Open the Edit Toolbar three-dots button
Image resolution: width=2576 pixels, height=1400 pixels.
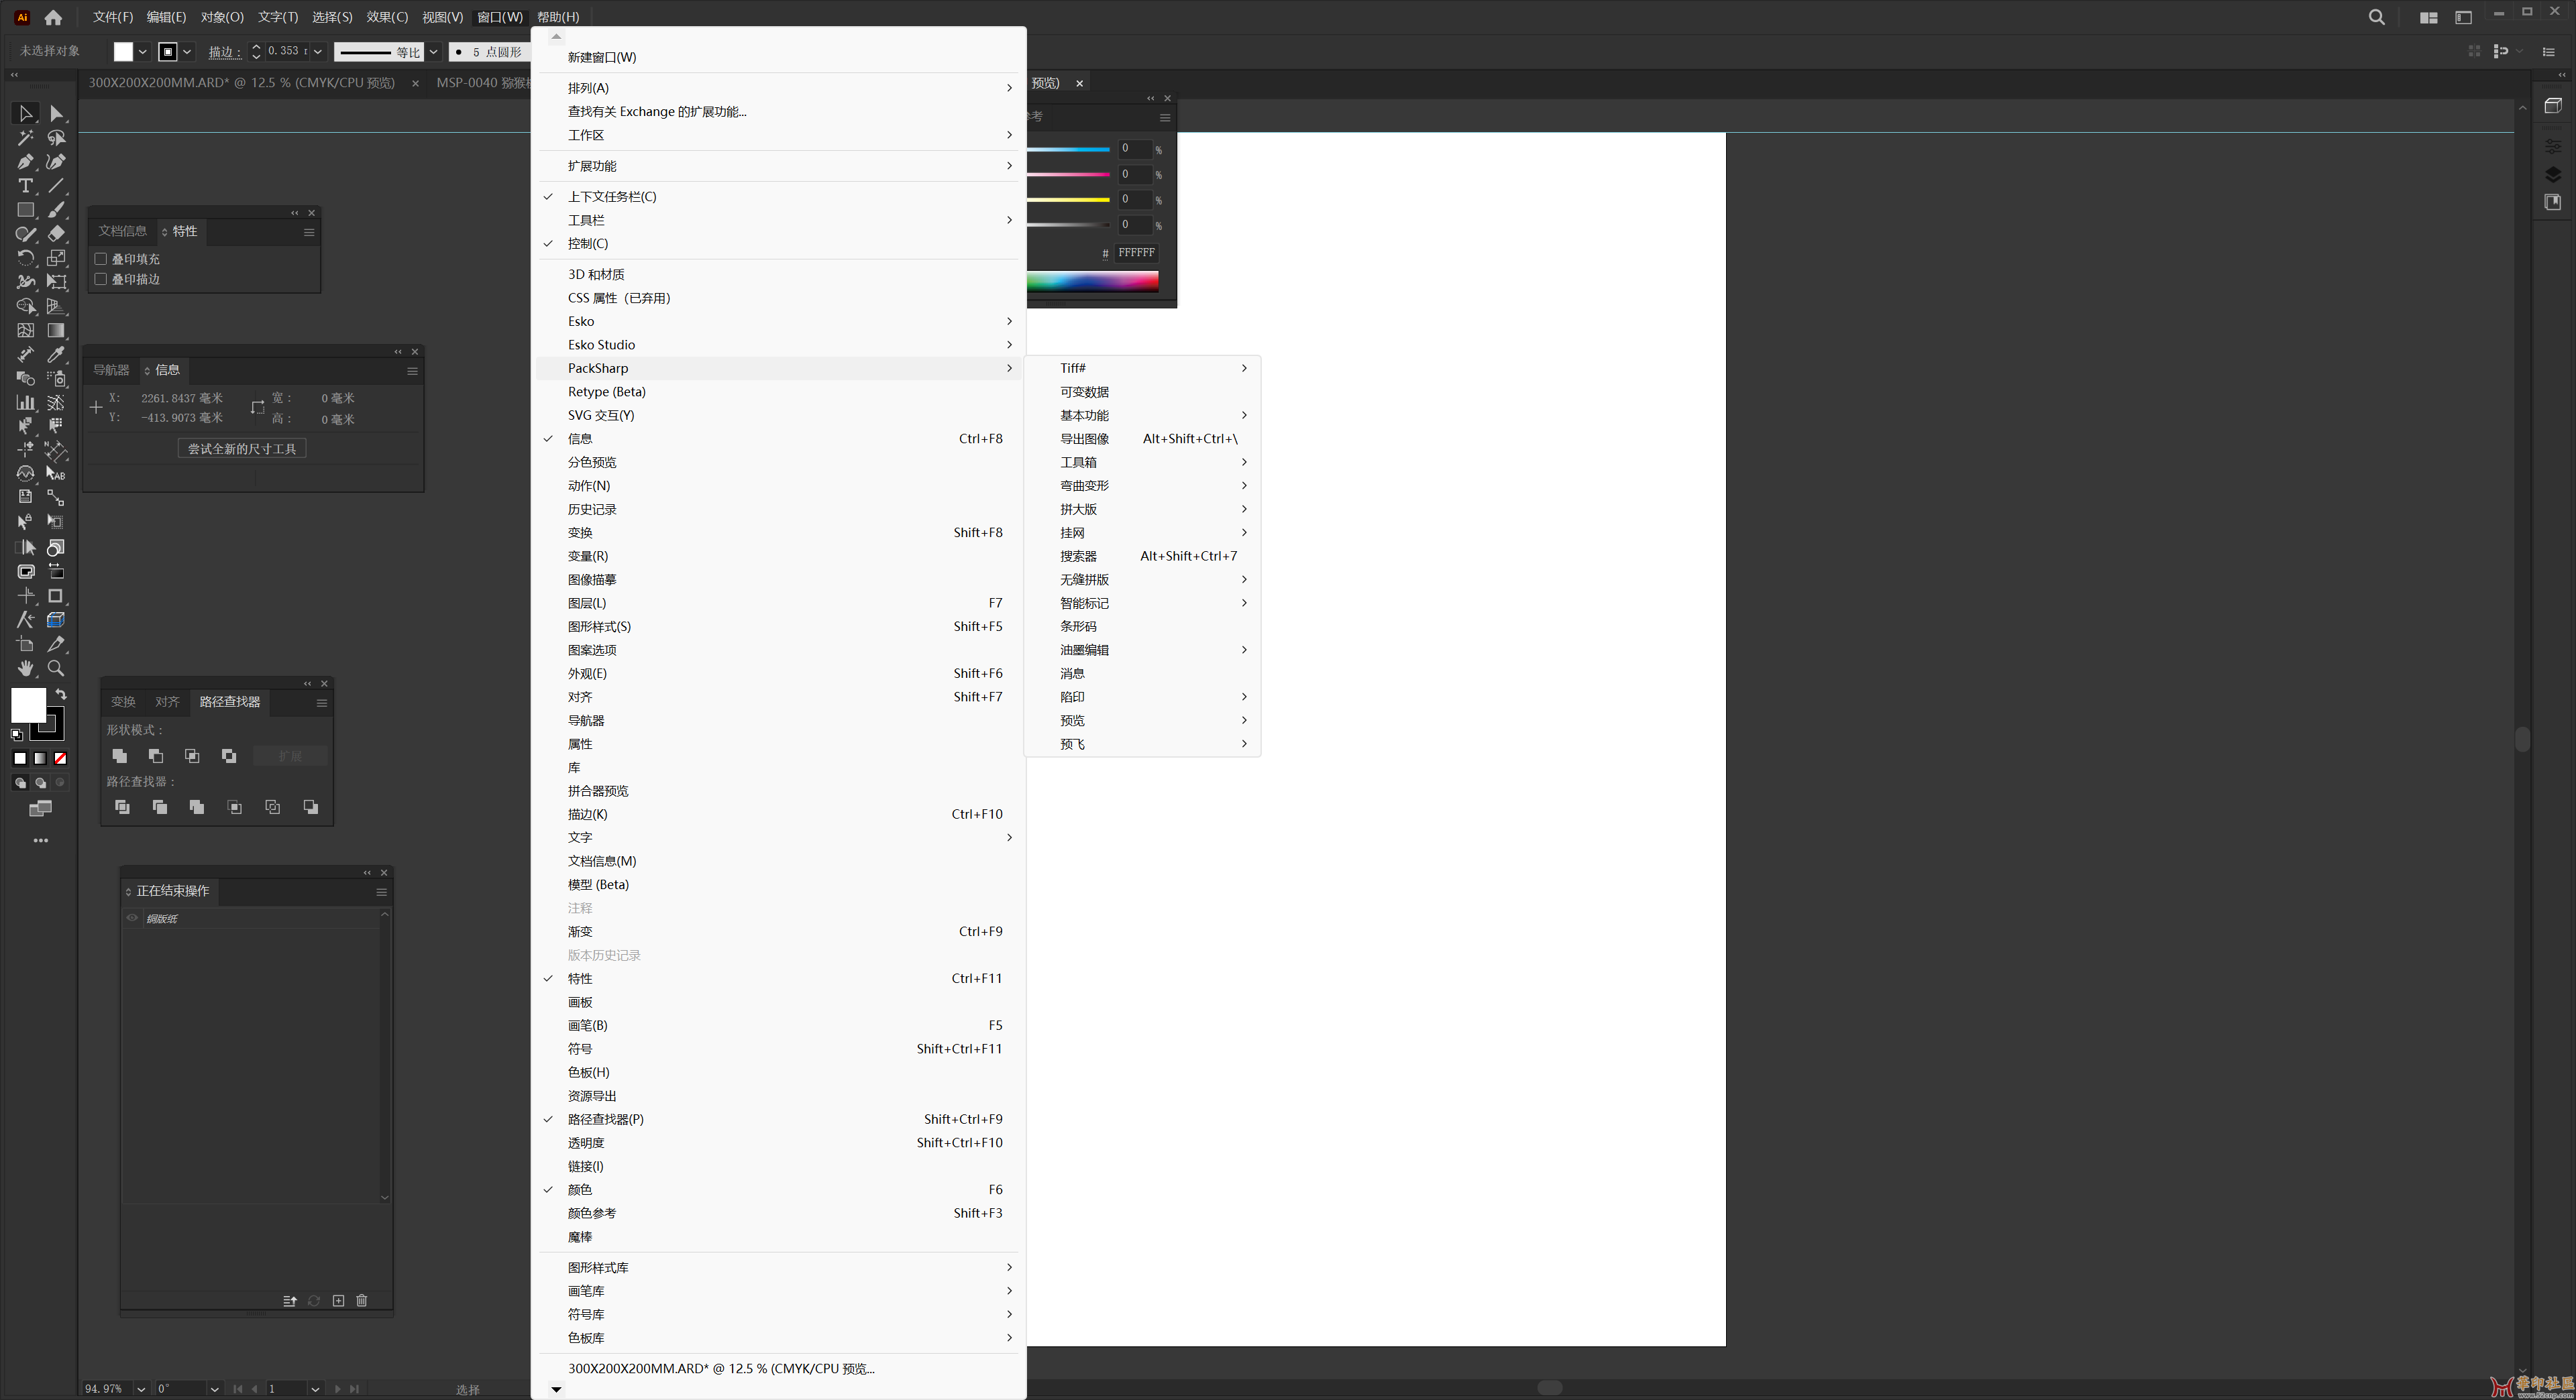point(40,841)
